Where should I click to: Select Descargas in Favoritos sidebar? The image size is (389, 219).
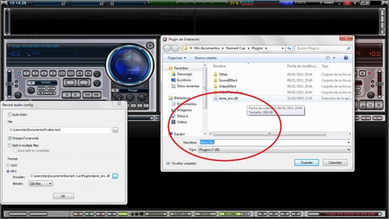click(185, 74)
